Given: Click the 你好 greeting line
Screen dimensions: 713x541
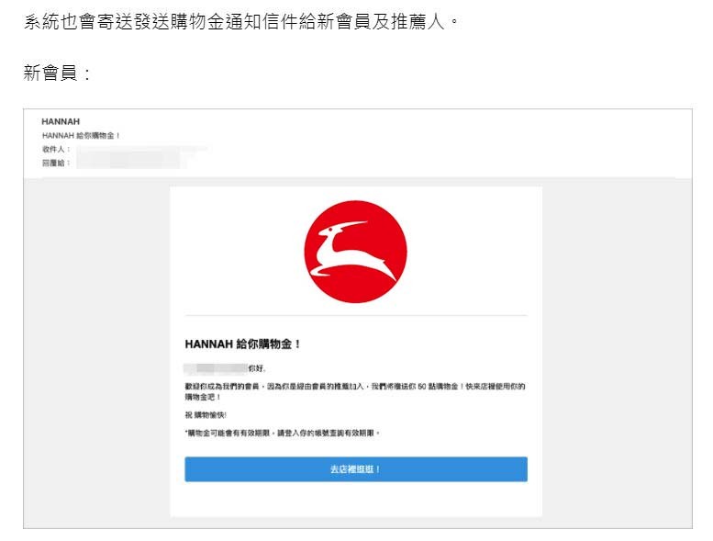Looking at the screenshot, I should coord(225,368).
